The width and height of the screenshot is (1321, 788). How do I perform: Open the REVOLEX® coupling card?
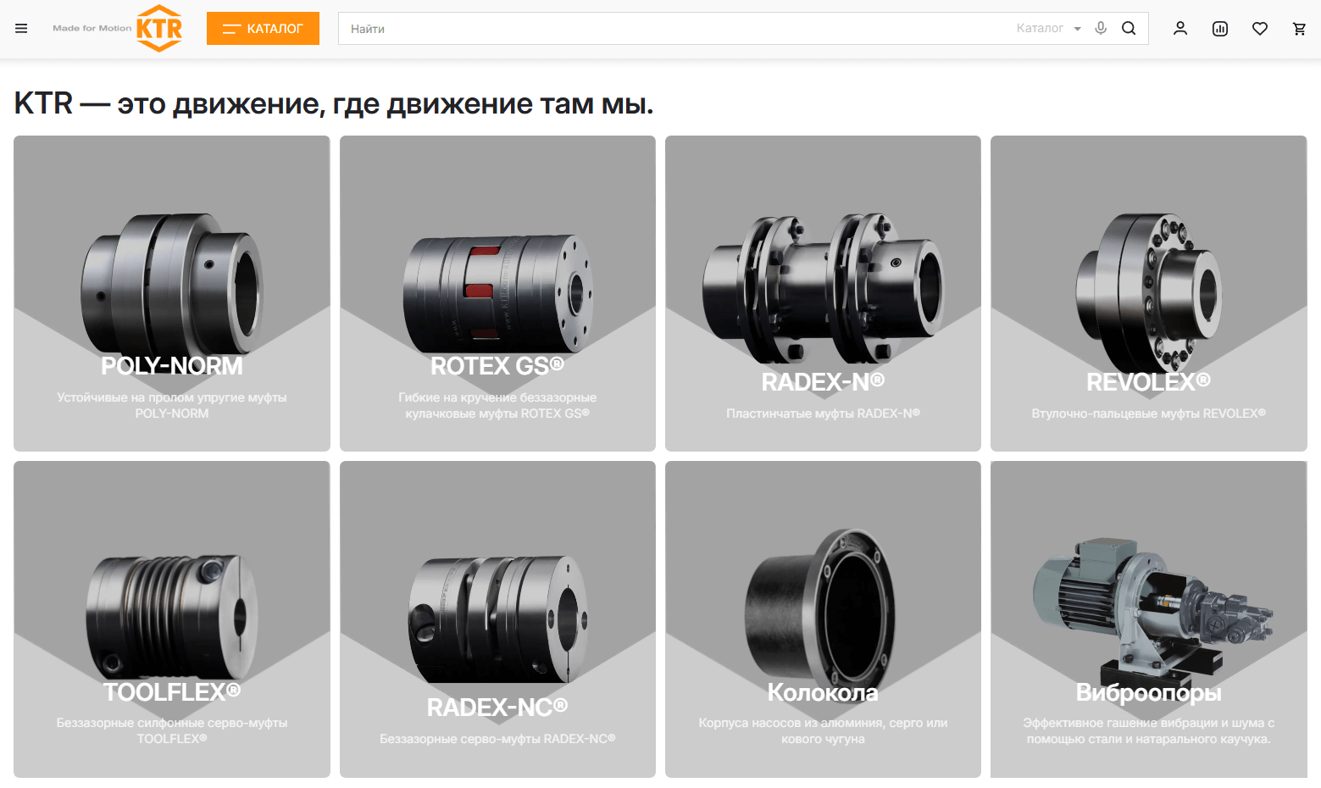[1149, 293]
